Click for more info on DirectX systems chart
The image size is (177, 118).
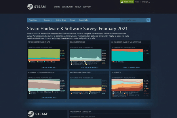[x=90, y=67]
